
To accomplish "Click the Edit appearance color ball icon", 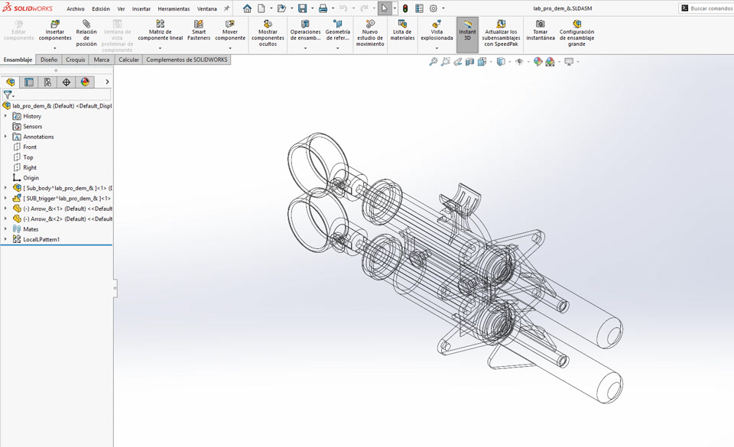I will [x=538, y=62].
